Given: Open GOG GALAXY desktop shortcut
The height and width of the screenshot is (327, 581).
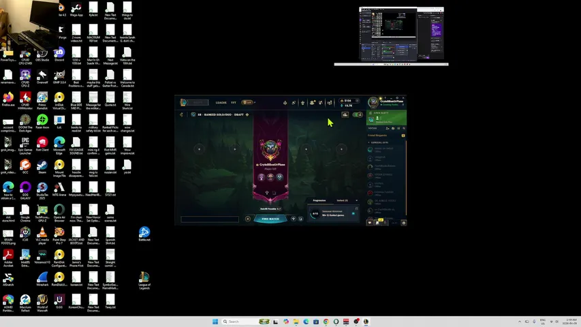Looking at the screenshot, I should pos(25,191).
